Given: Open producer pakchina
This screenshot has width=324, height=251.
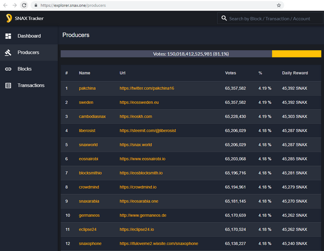Looking at the screenshot, I should pyautogui.click(x=87, y=88).
